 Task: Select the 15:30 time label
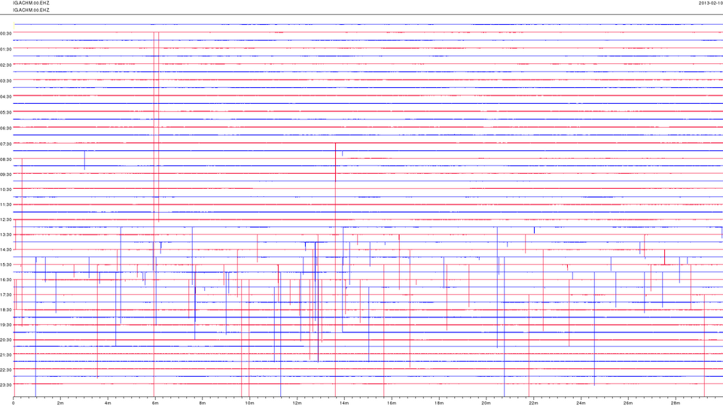tap(6, 265)
